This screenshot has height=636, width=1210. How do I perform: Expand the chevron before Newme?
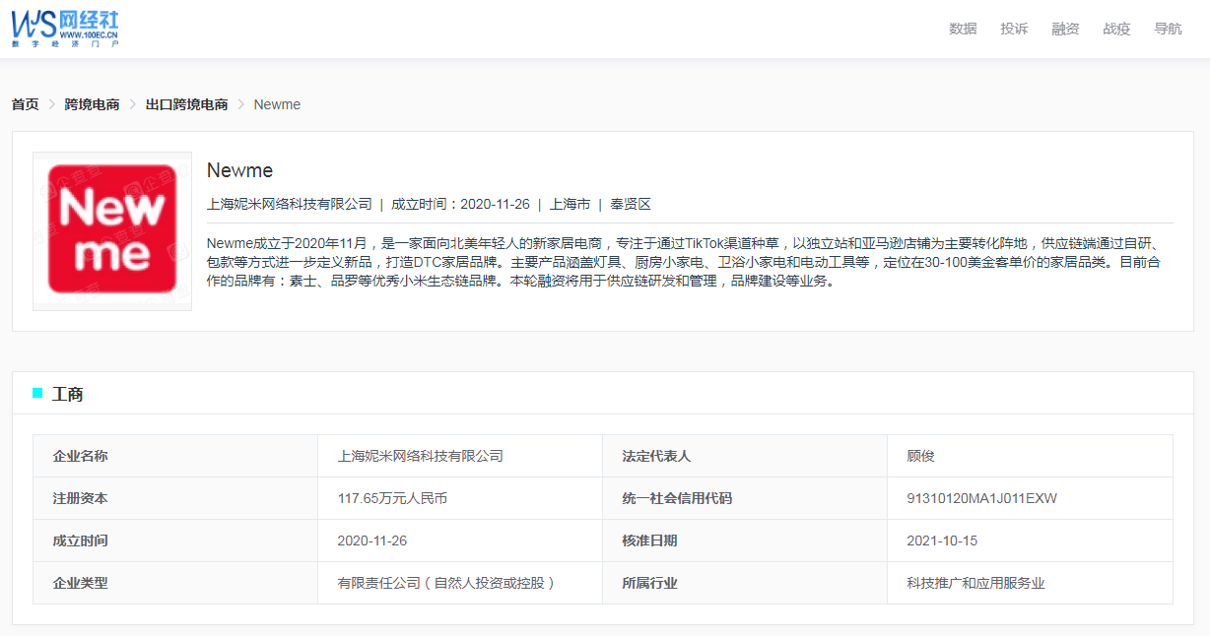[243, 104]
